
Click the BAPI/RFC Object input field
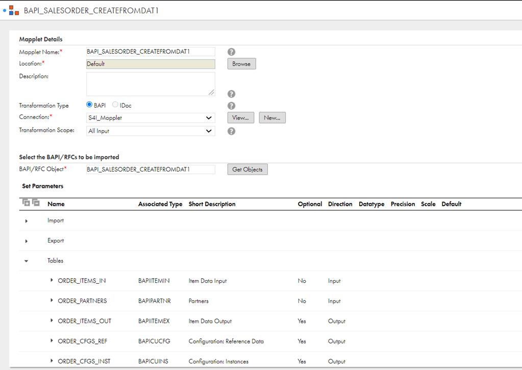[x=151, y=169]
